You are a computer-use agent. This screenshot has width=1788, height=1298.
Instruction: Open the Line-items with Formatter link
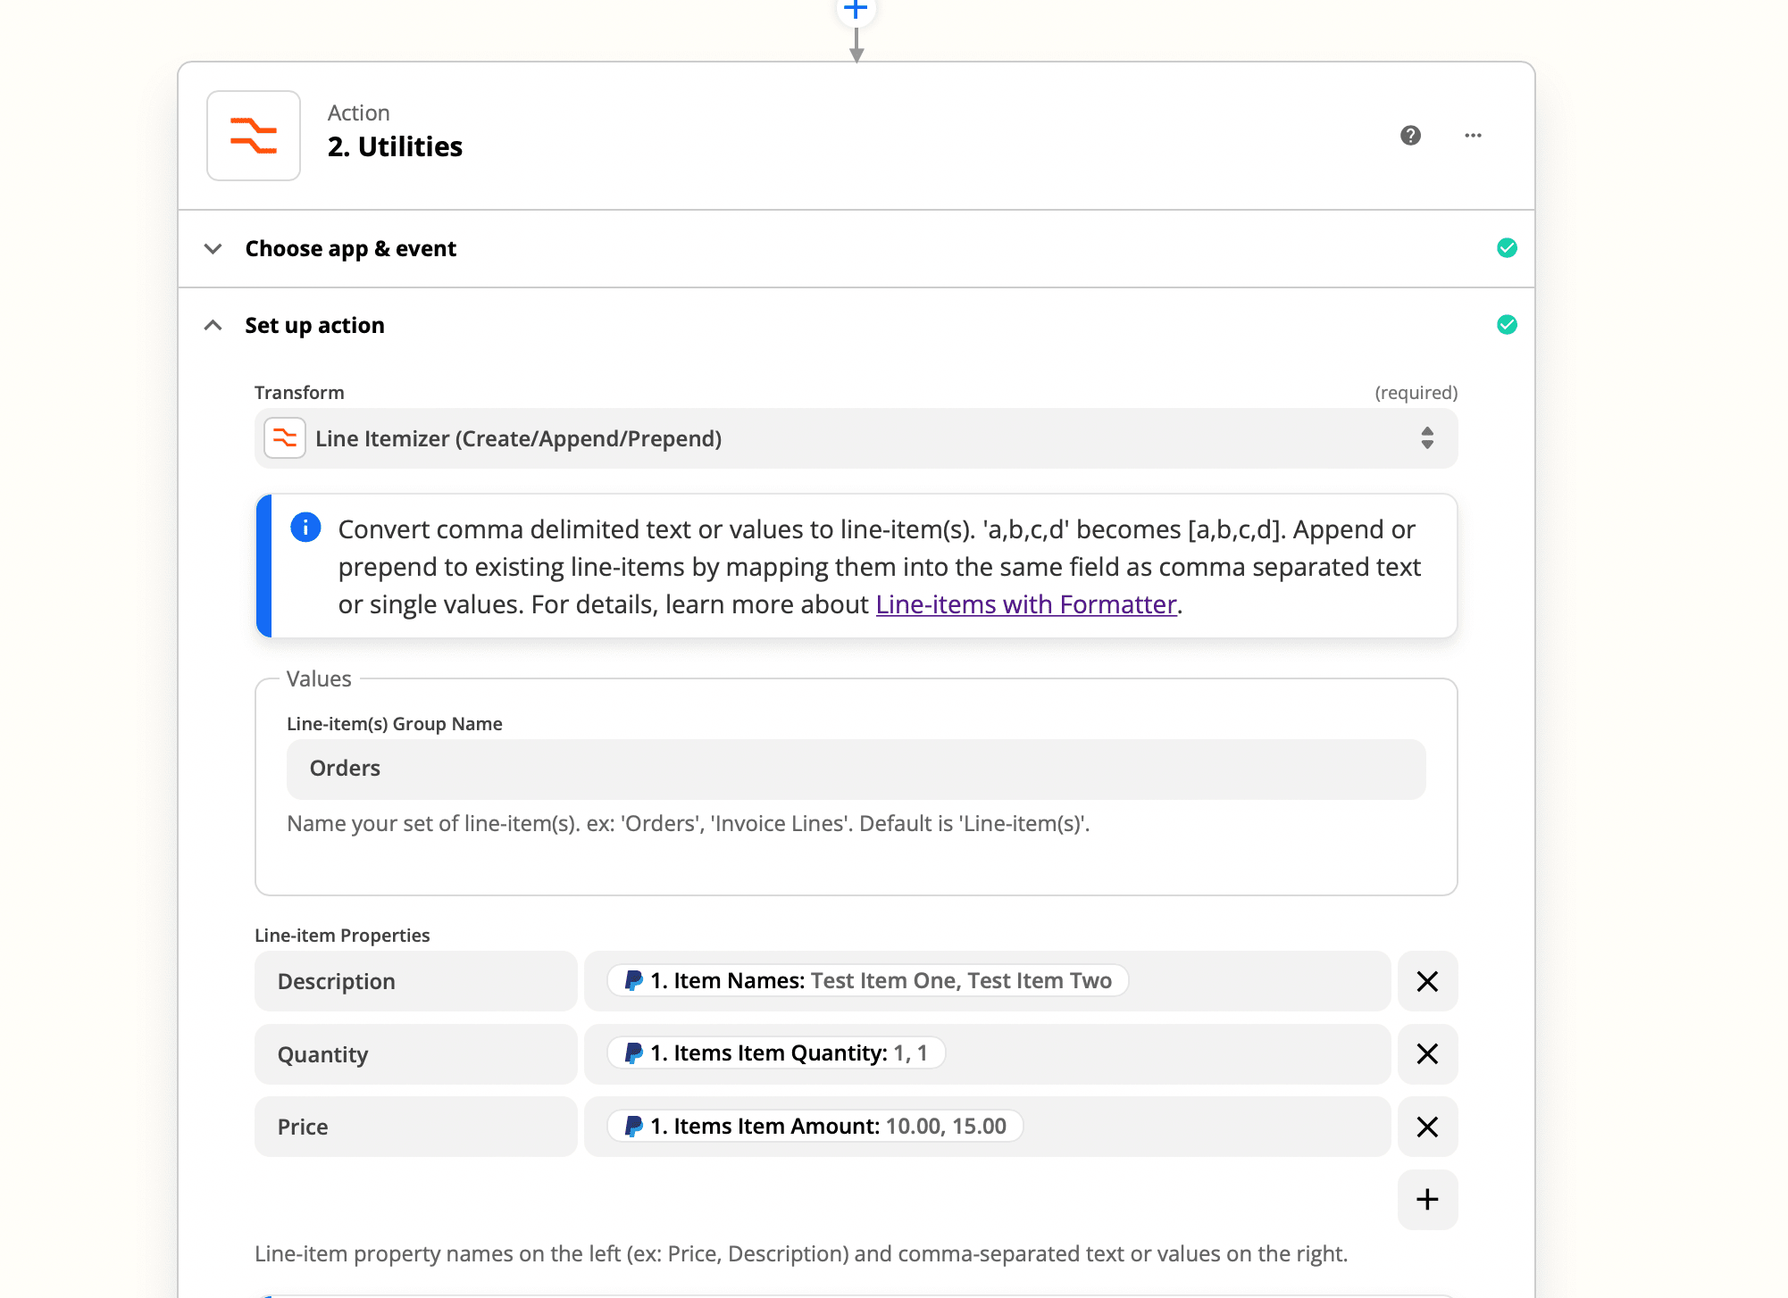(1026, 604)
